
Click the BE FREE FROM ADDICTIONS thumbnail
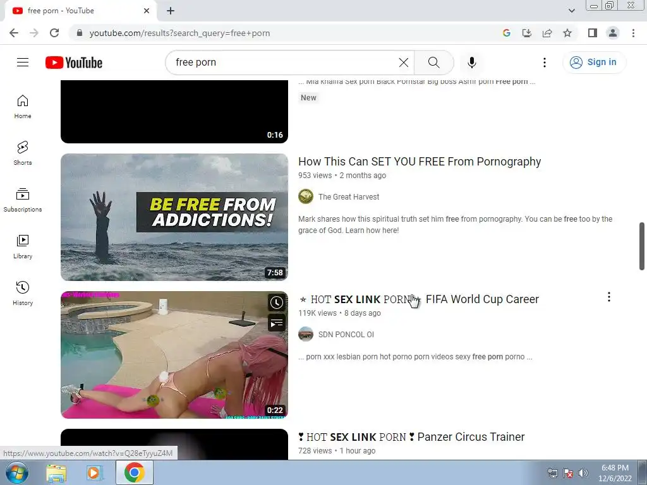(x=174, y=217)
